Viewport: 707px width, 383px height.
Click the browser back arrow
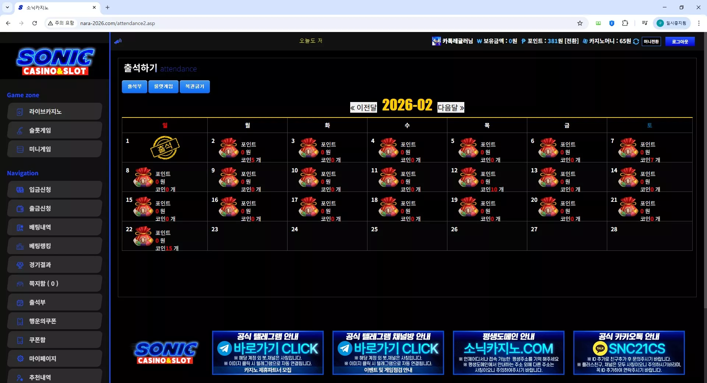point(8,23)
